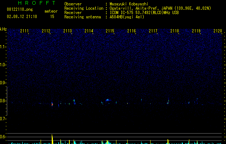Screen dimensions: 226x144
Task: Click the 2113 time axis label
Action: tap(68, 31)
